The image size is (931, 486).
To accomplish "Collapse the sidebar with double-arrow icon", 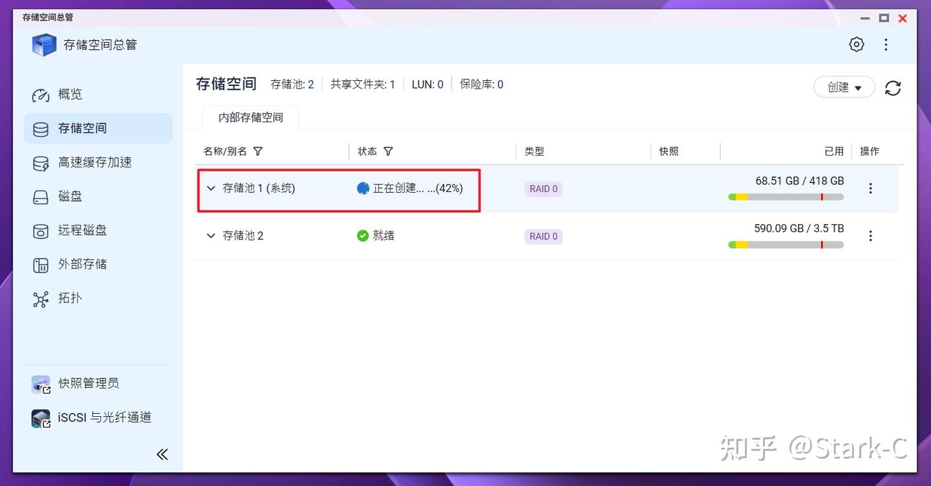I will pos(162,454).
